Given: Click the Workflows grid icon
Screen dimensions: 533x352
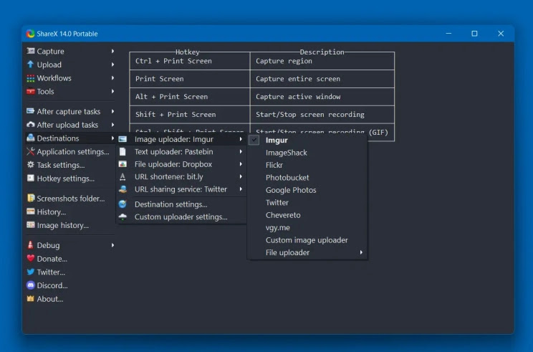Looking at the screenshot, I should [x=31, y=78].
